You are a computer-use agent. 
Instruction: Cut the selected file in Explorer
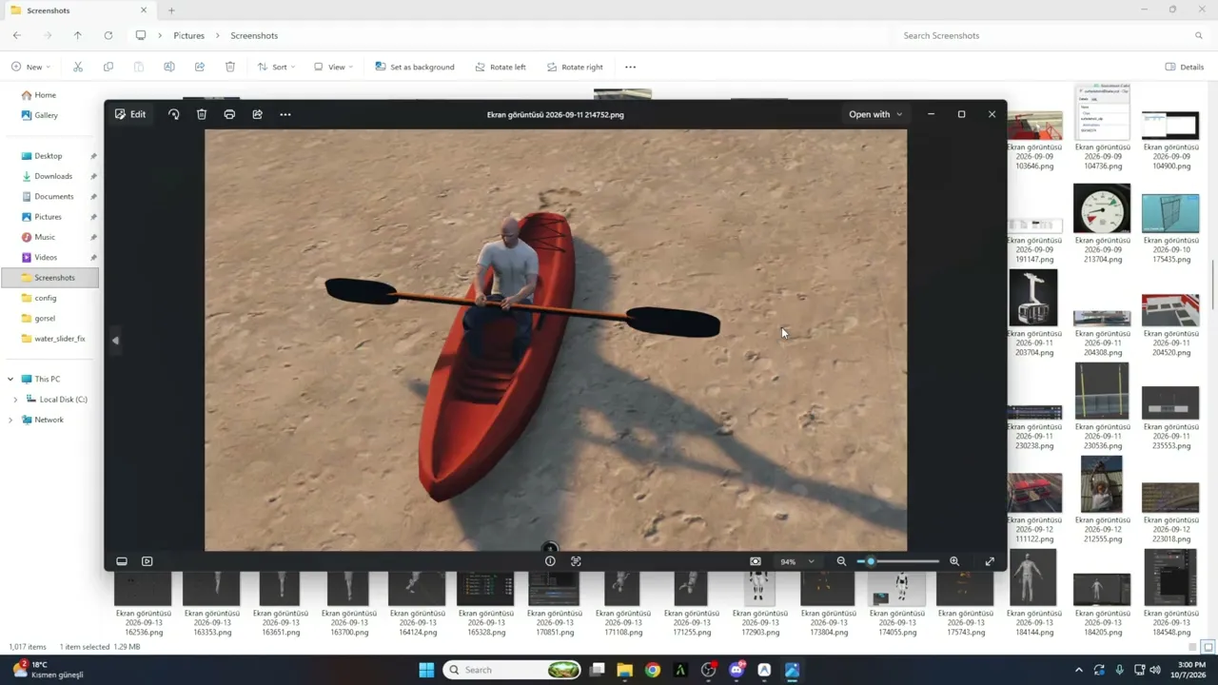[x=78, y=67]
